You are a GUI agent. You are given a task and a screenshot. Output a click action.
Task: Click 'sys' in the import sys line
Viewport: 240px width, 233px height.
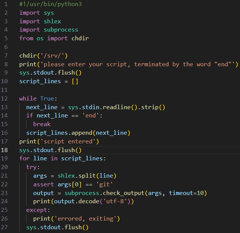point(49,13)
